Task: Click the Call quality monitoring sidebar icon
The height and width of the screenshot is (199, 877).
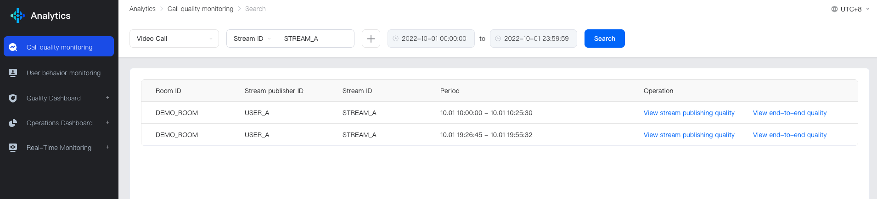Action: (x=13, y=47)
